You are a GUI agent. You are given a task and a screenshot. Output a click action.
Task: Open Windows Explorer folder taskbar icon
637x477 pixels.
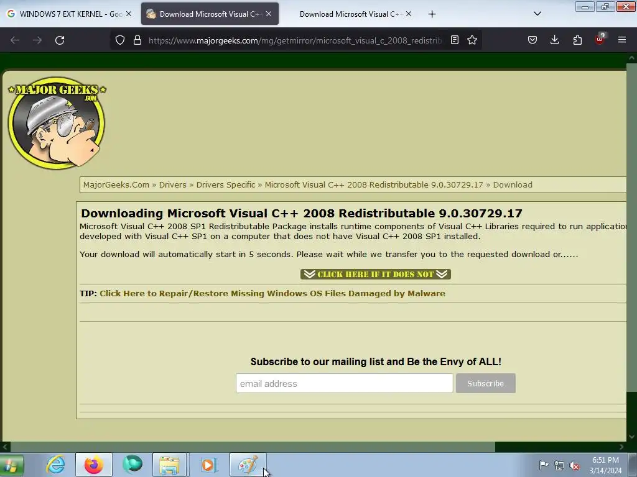[170, 465]
